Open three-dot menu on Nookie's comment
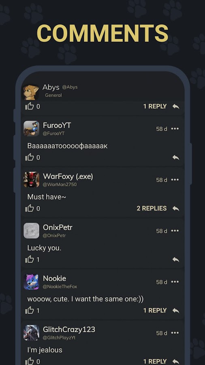 pyautogui.click(x=175, y=282)
